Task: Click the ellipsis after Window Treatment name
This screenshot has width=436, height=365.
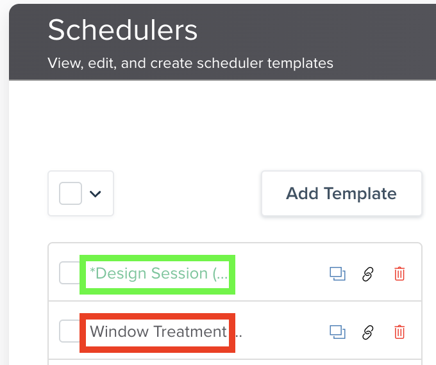Action: tap(239, 333)
